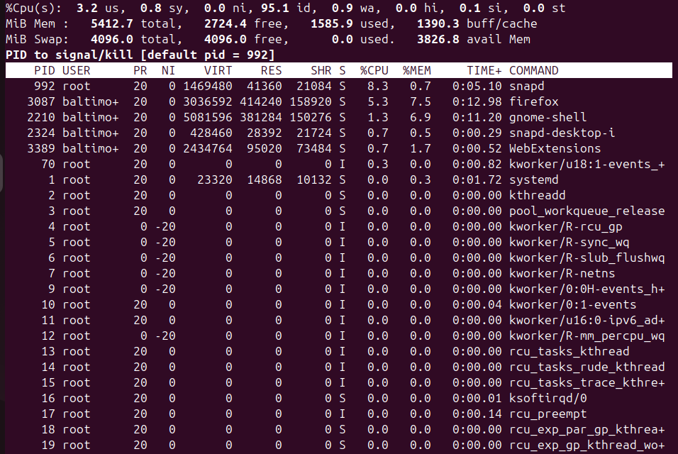678x454 pixels.
Task: Click the ksoftirqd/0 command entry
Action: click(548, 397)
